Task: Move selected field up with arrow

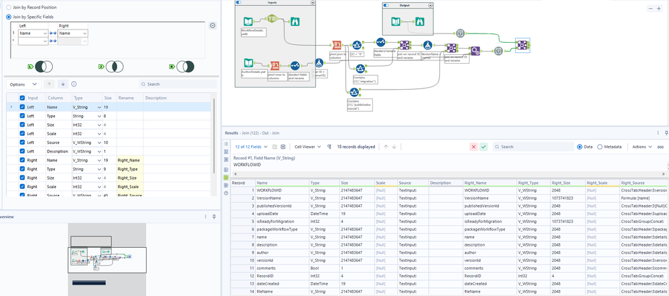Action: coord(50,84)
